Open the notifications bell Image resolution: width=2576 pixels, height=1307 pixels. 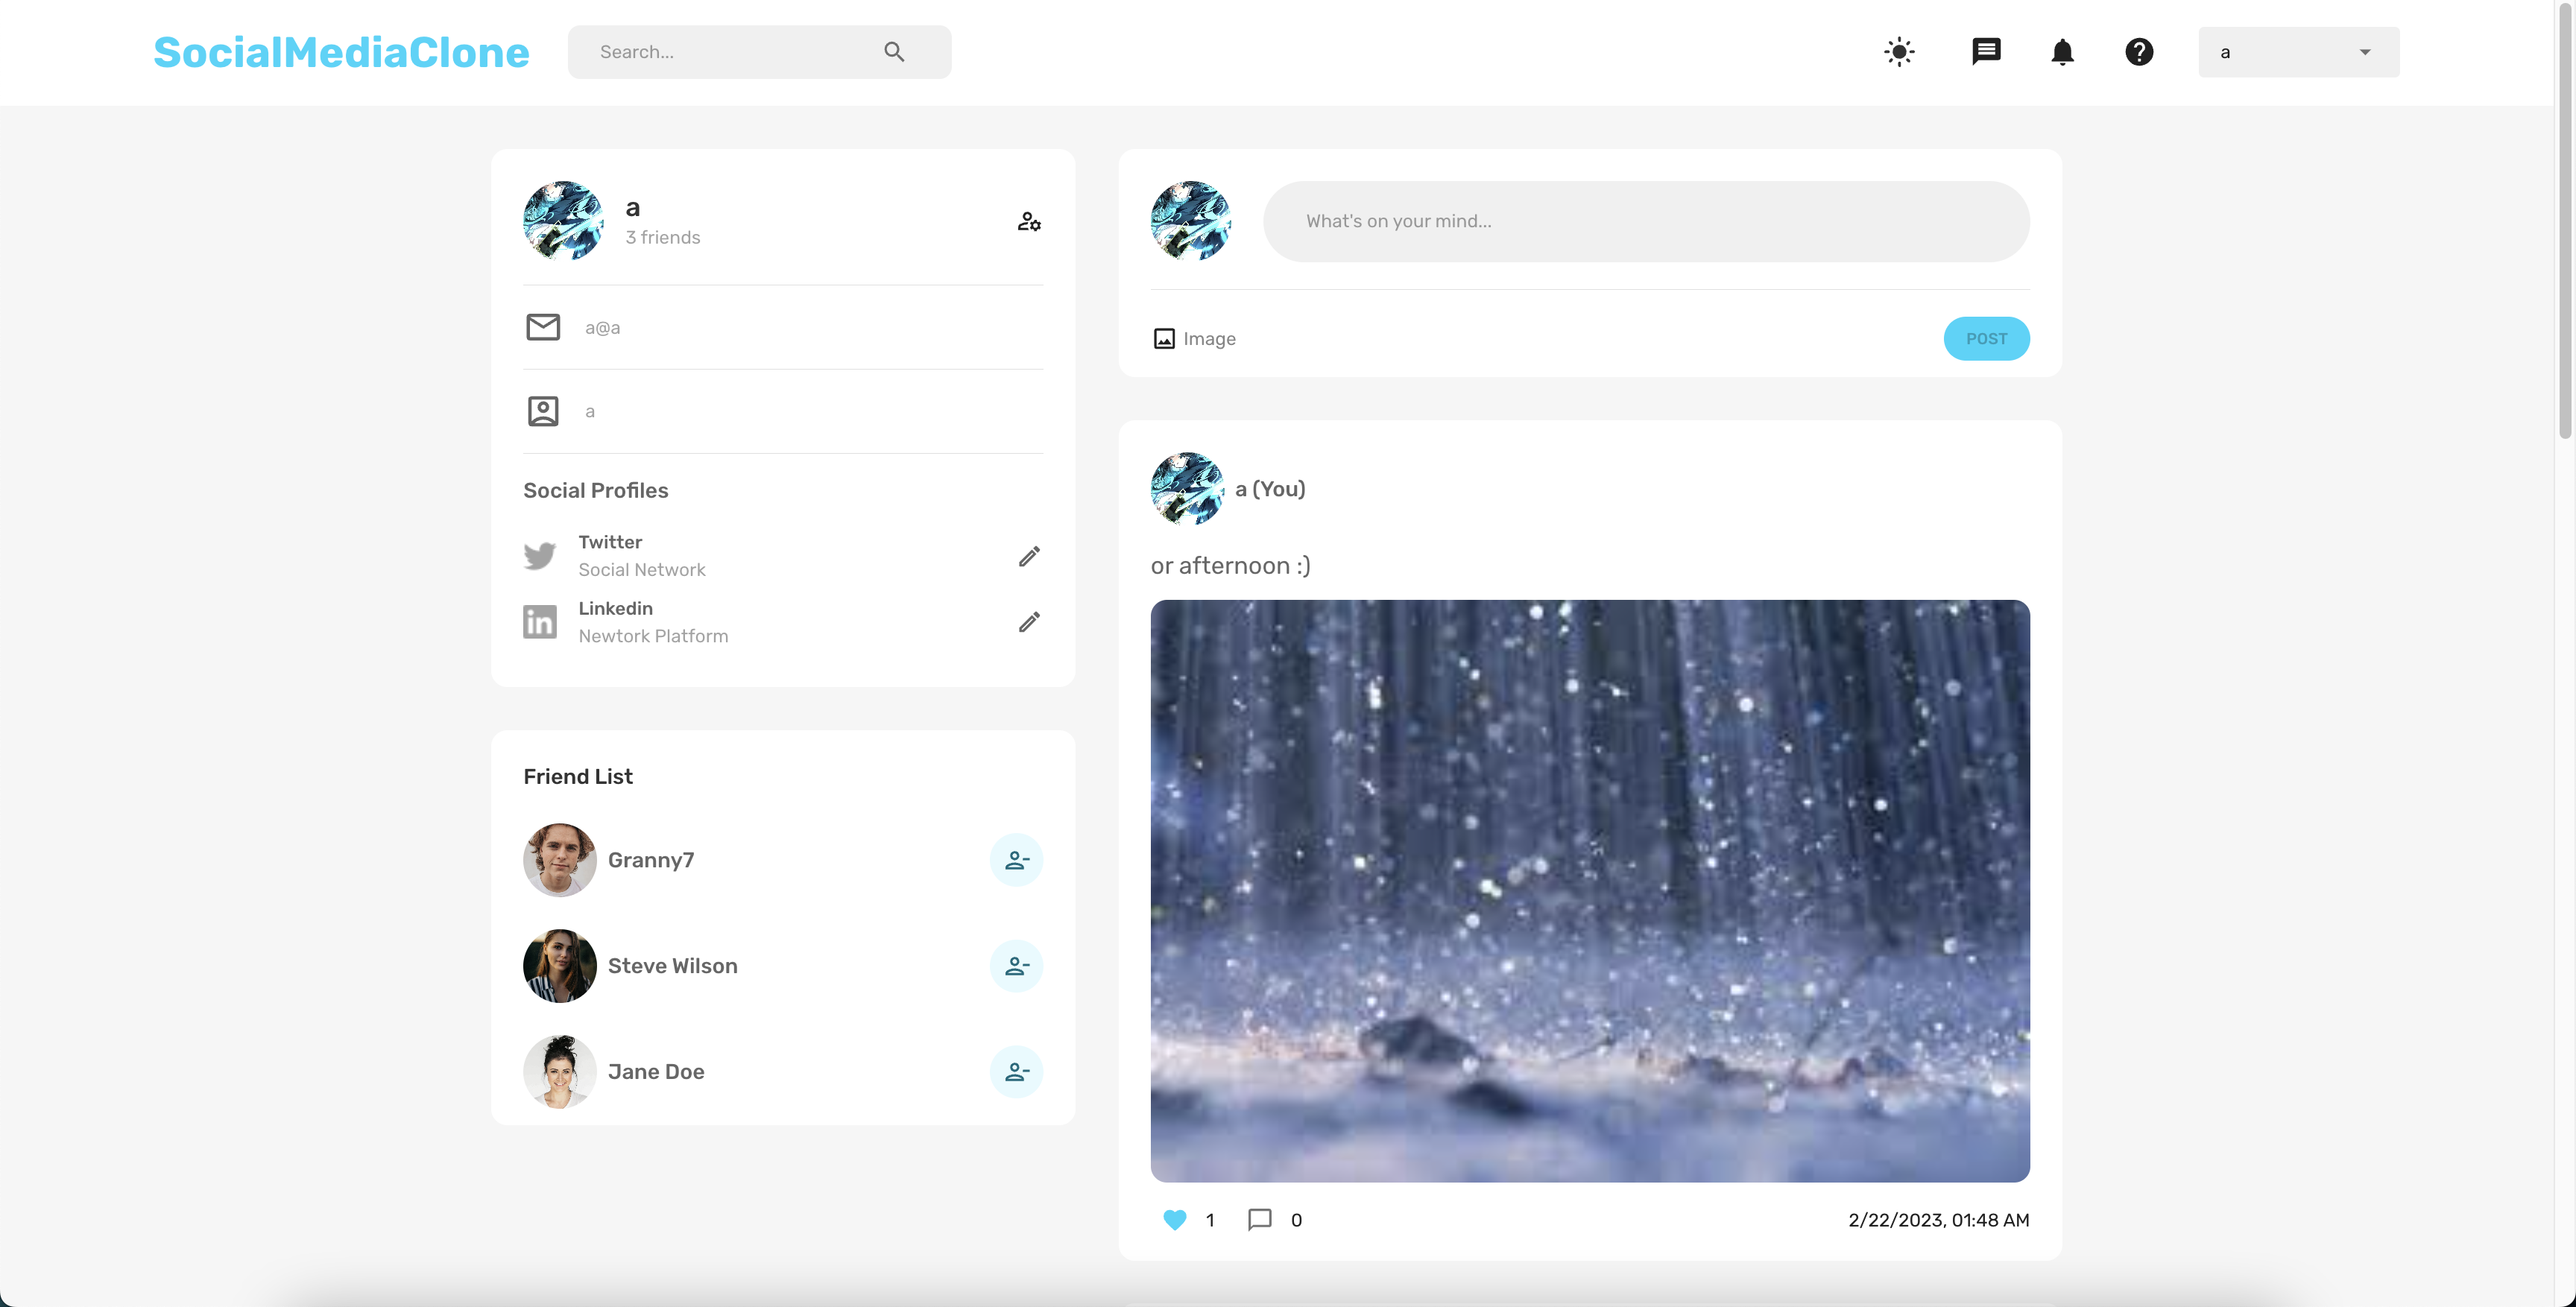pos(2063,51)
